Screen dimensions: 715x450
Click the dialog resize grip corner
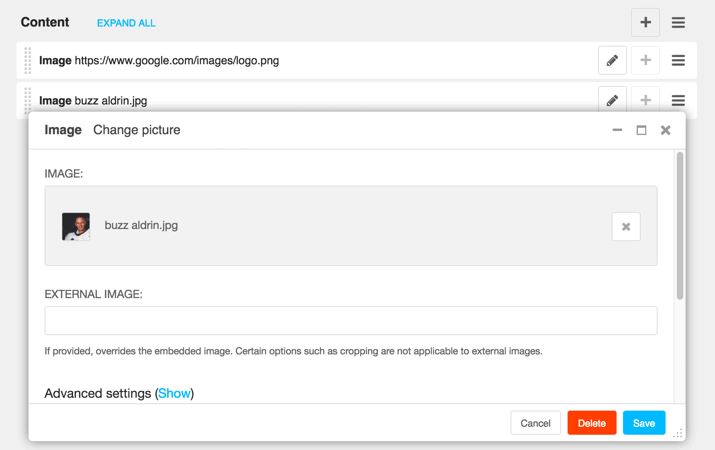pos(678,434)
